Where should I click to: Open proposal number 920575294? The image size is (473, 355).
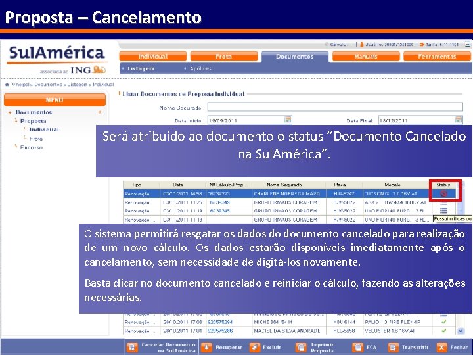click(x=220, y=322)
